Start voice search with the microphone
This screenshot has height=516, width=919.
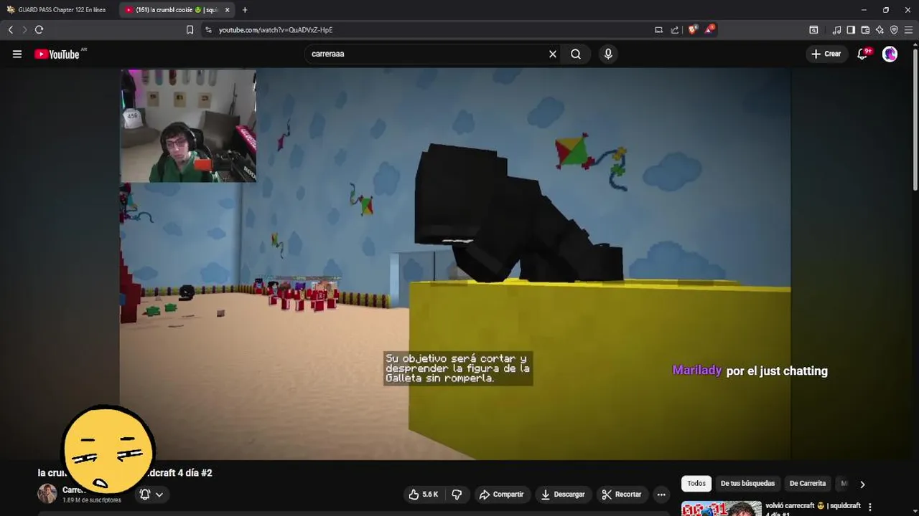[608, 54]
